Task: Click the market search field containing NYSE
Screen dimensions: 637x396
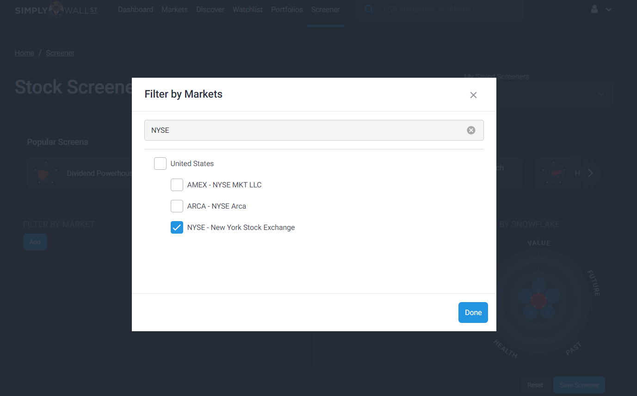Action: point(314,130)
